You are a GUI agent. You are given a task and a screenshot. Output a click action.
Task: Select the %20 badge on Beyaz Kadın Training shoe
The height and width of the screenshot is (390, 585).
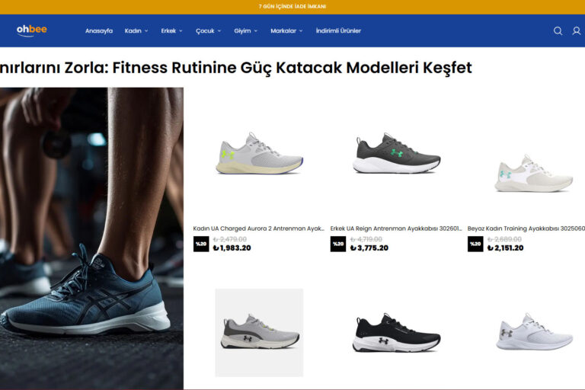[475, 244]
